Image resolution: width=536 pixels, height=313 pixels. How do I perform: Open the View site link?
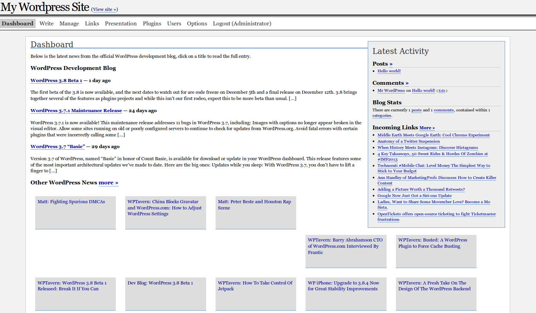[104, 9]
